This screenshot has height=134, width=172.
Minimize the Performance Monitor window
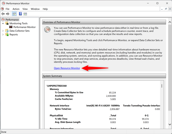pyautogui.click(x=148, y=3)
